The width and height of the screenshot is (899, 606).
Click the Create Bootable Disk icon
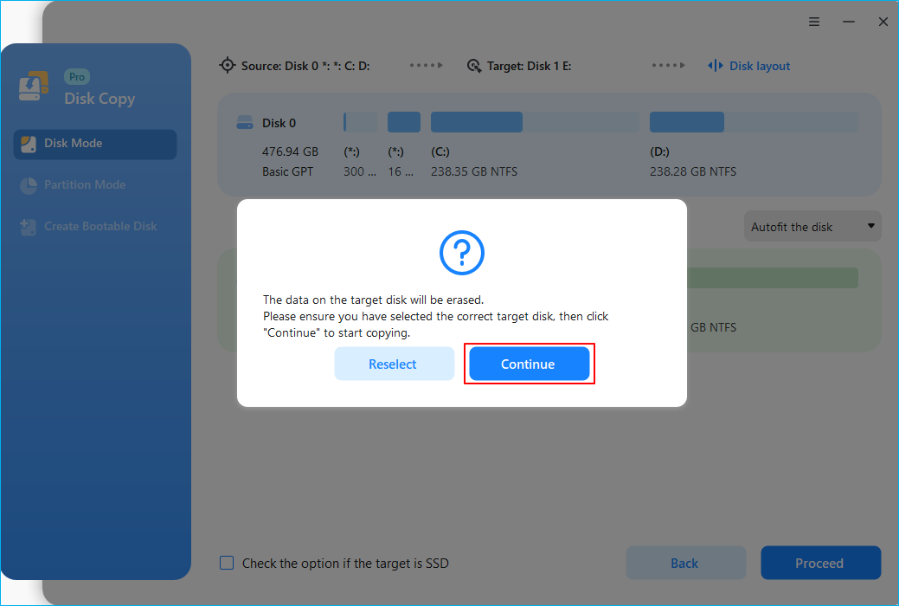[x=29, y=227]
